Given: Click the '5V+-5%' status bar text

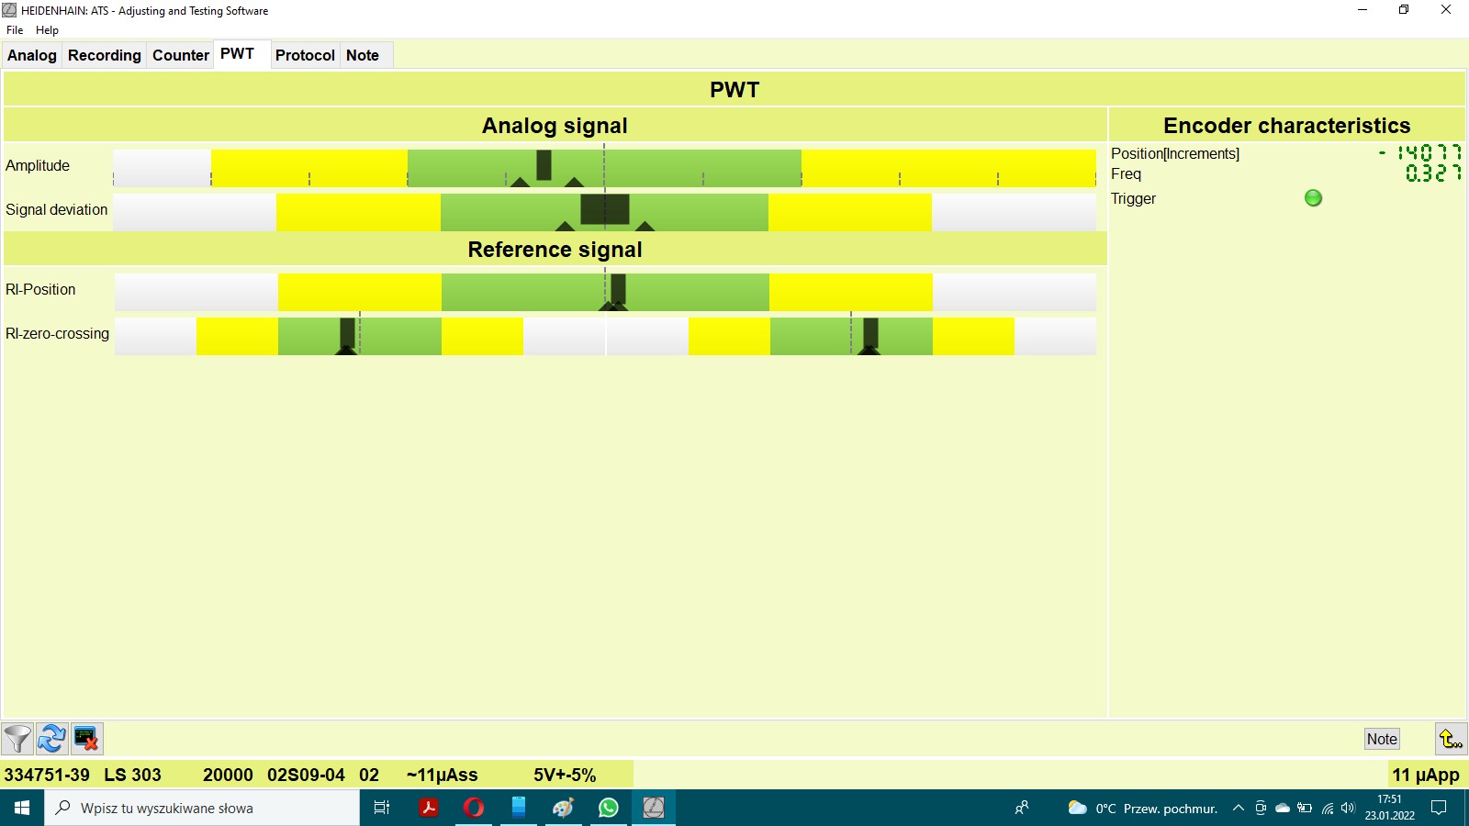Looking at the screenshot, I should [x=565, y=775].
